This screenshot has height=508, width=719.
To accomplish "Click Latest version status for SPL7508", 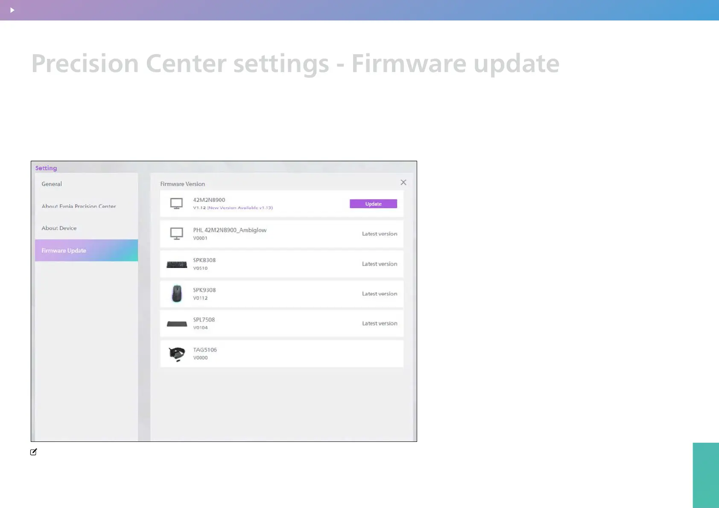I will [379, 323].
